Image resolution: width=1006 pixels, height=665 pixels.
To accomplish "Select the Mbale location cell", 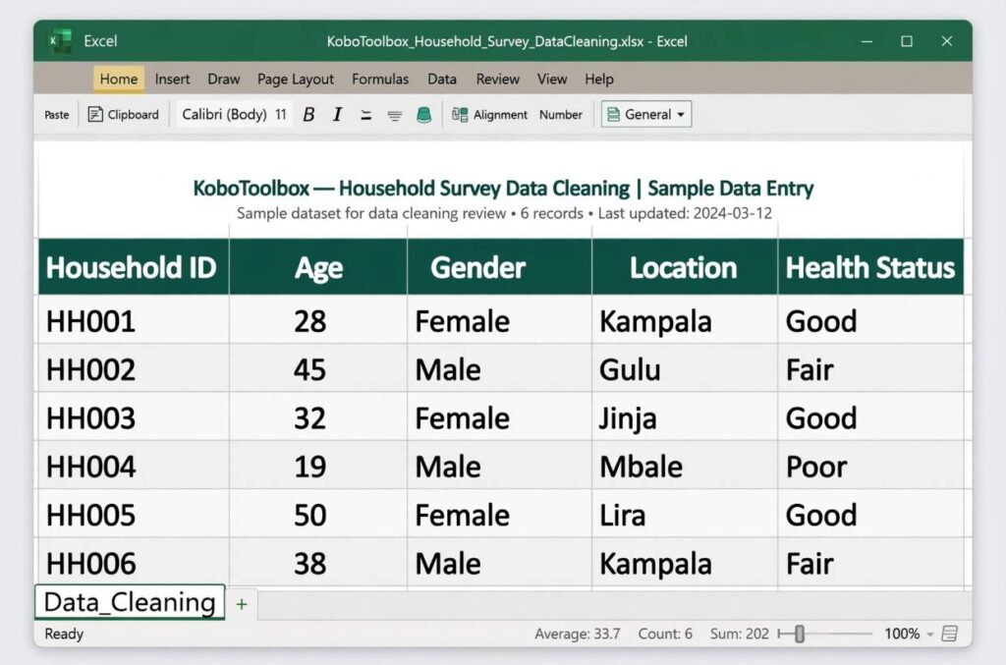I will pyautogui.click(x=685, y=466).
